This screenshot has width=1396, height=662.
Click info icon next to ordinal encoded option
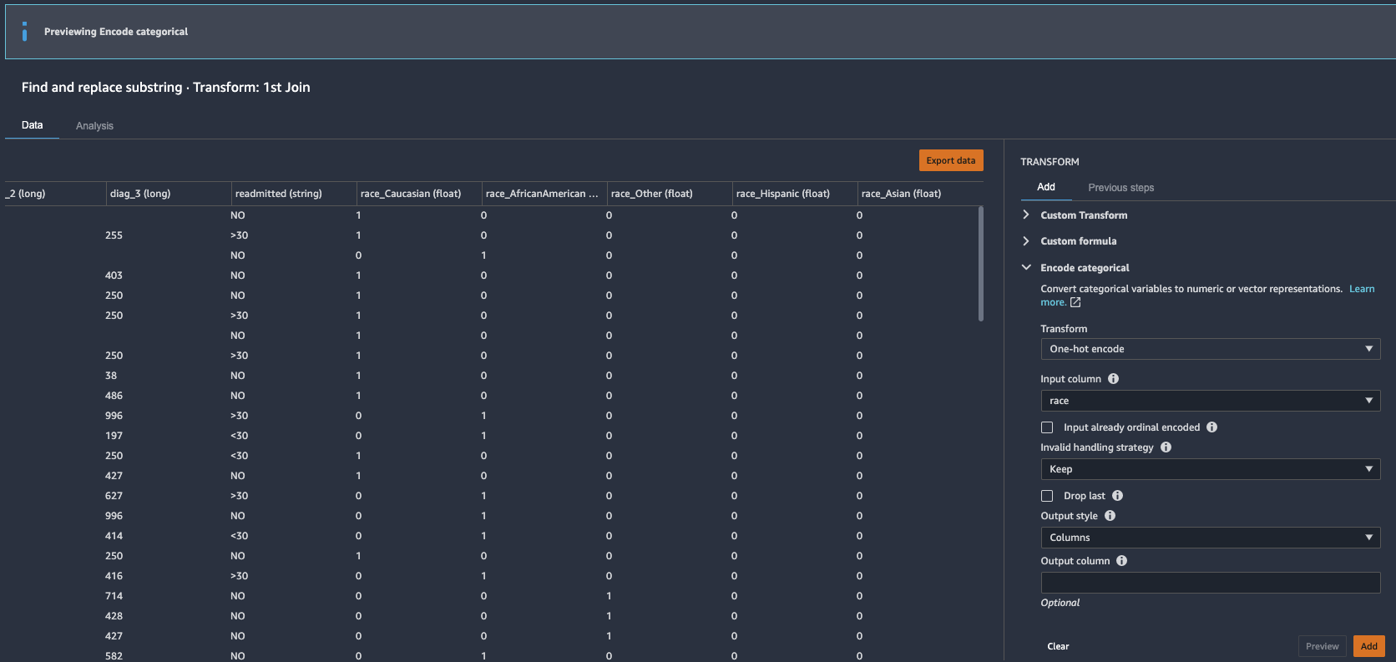pyautogui.click(x=1211, y=427)
